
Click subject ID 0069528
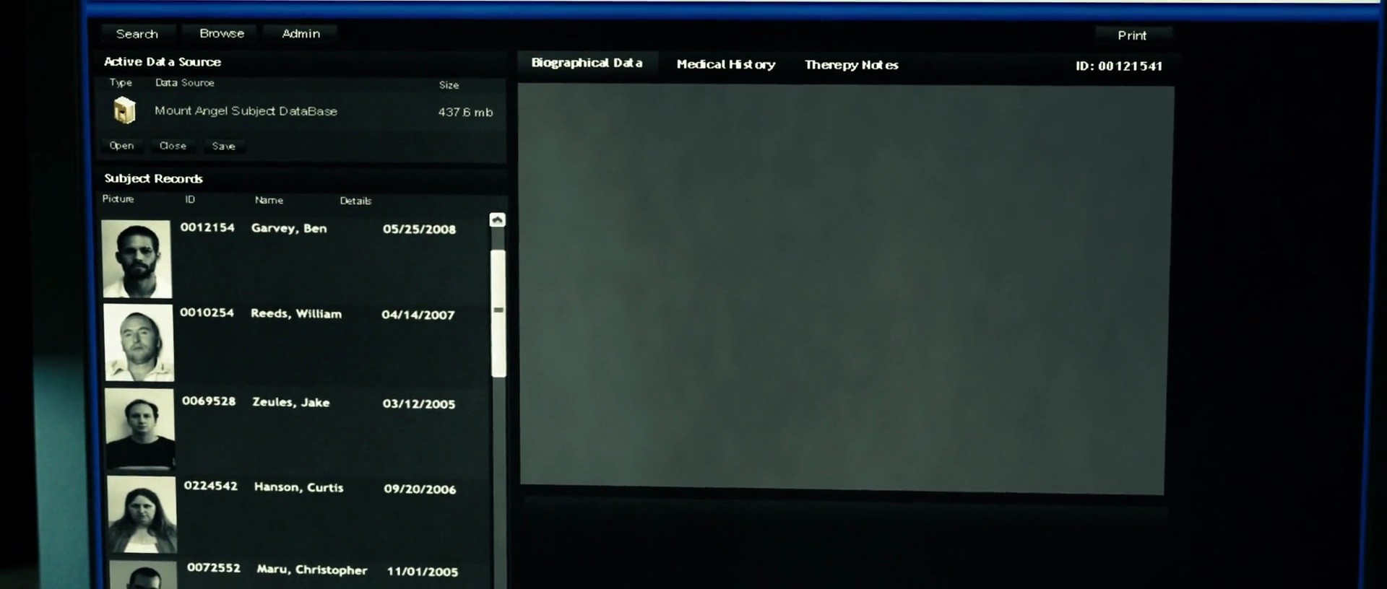pos(209,401)
